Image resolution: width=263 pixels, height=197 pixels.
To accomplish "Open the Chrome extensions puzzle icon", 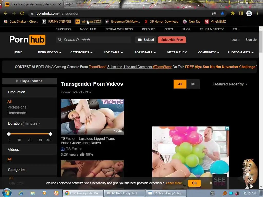I will (x=232, y=13).
